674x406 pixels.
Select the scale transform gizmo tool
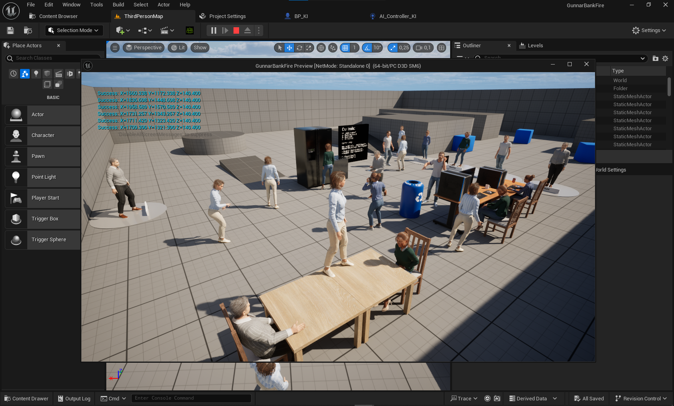pos(309,48)
